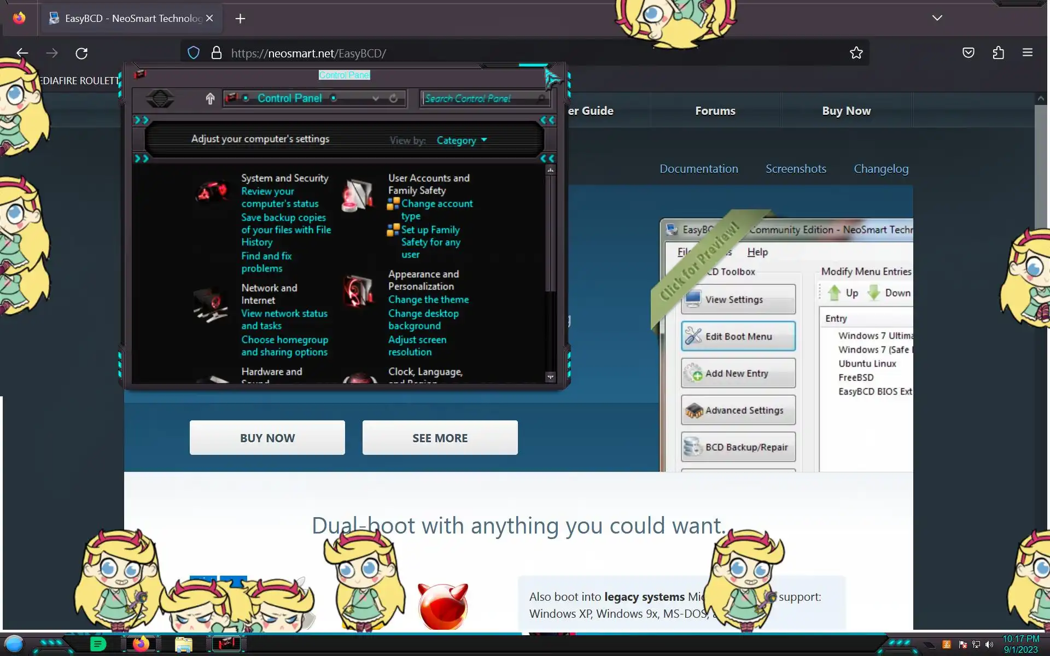Click the BUY NOW button
This screenshot has height=656, width=1050.
click(x=267, y=438)
